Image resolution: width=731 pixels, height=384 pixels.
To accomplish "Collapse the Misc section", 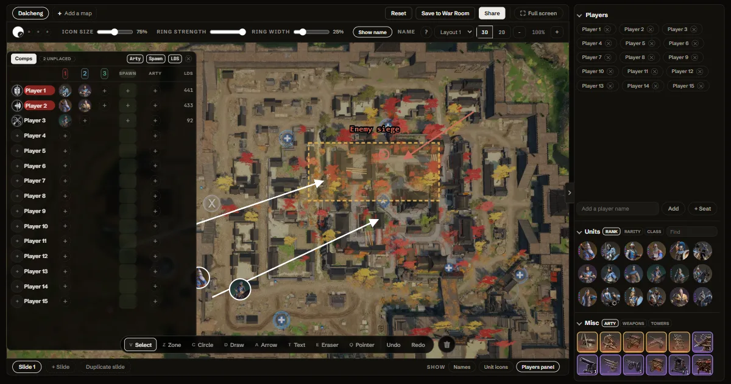I will pos(579,323).
